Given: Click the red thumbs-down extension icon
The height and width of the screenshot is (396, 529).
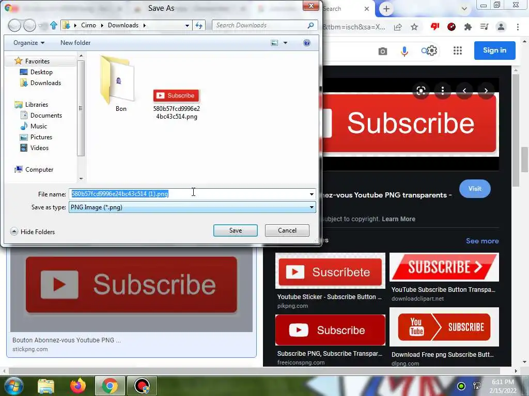Looking at the screenshot, I should coord(435,27).
